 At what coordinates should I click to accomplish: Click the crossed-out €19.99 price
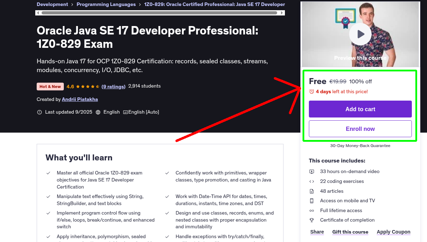[338, 82]
